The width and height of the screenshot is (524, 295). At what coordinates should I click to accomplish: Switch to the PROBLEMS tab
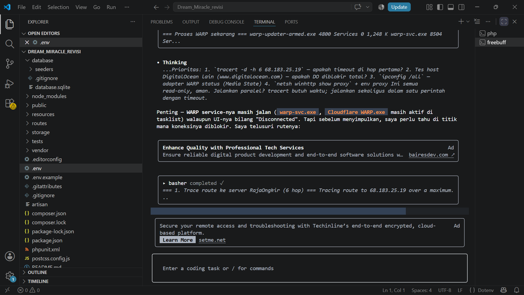[x=162, y=22]
